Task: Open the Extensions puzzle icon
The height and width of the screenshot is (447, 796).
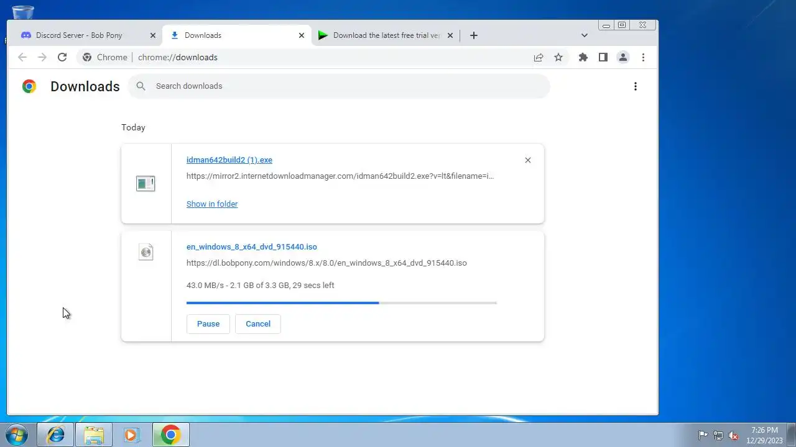Action: 583,57
